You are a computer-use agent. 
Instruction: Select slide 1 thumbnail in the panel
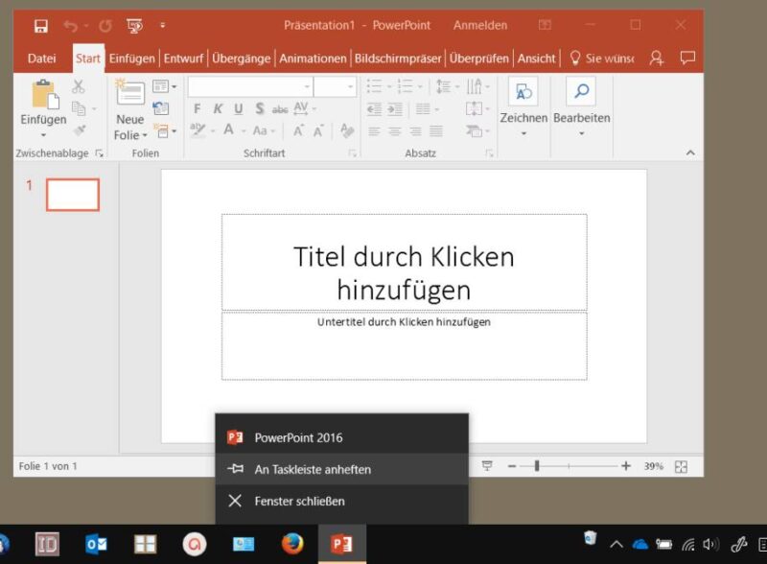(73, 195)
